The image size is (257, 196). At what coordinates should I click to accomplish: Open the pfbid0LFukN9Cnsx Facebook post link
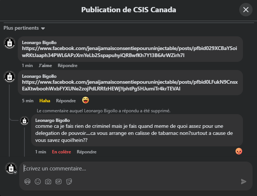(x=130, y=85)
